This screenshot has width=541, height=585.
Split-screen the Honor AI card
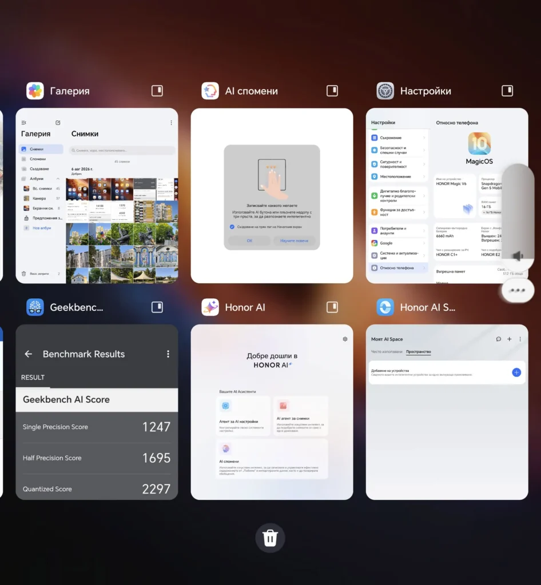point(332,307)
